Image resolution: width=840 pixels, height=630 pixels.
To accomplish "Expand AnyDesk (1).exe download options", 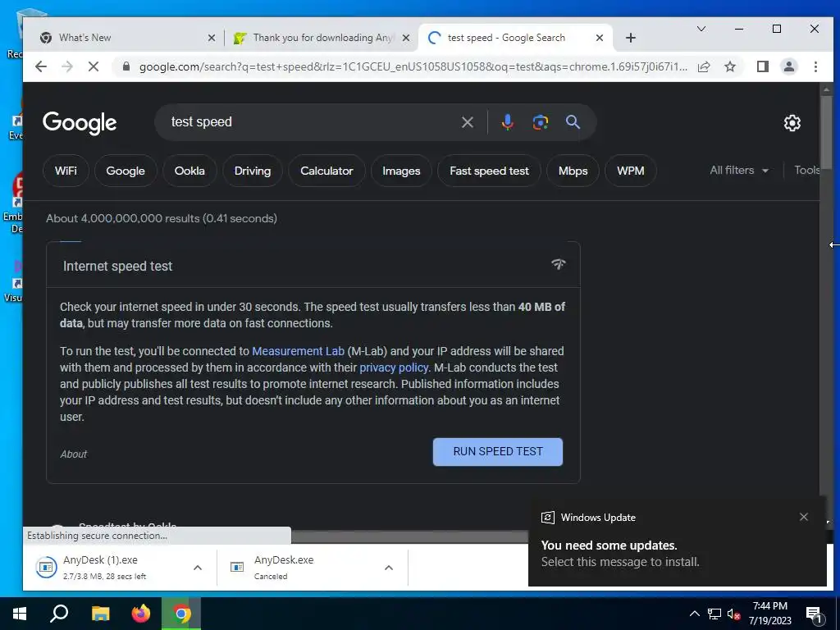I will pyautogui.click(x=197, y=568).
